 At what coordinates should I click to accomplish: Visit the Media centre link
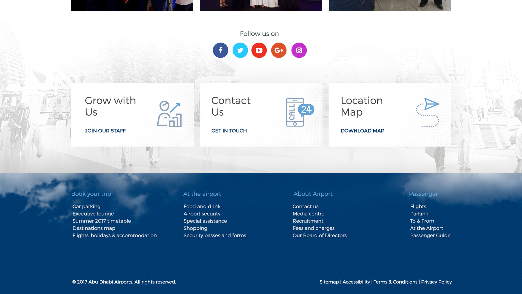point(308,214)
